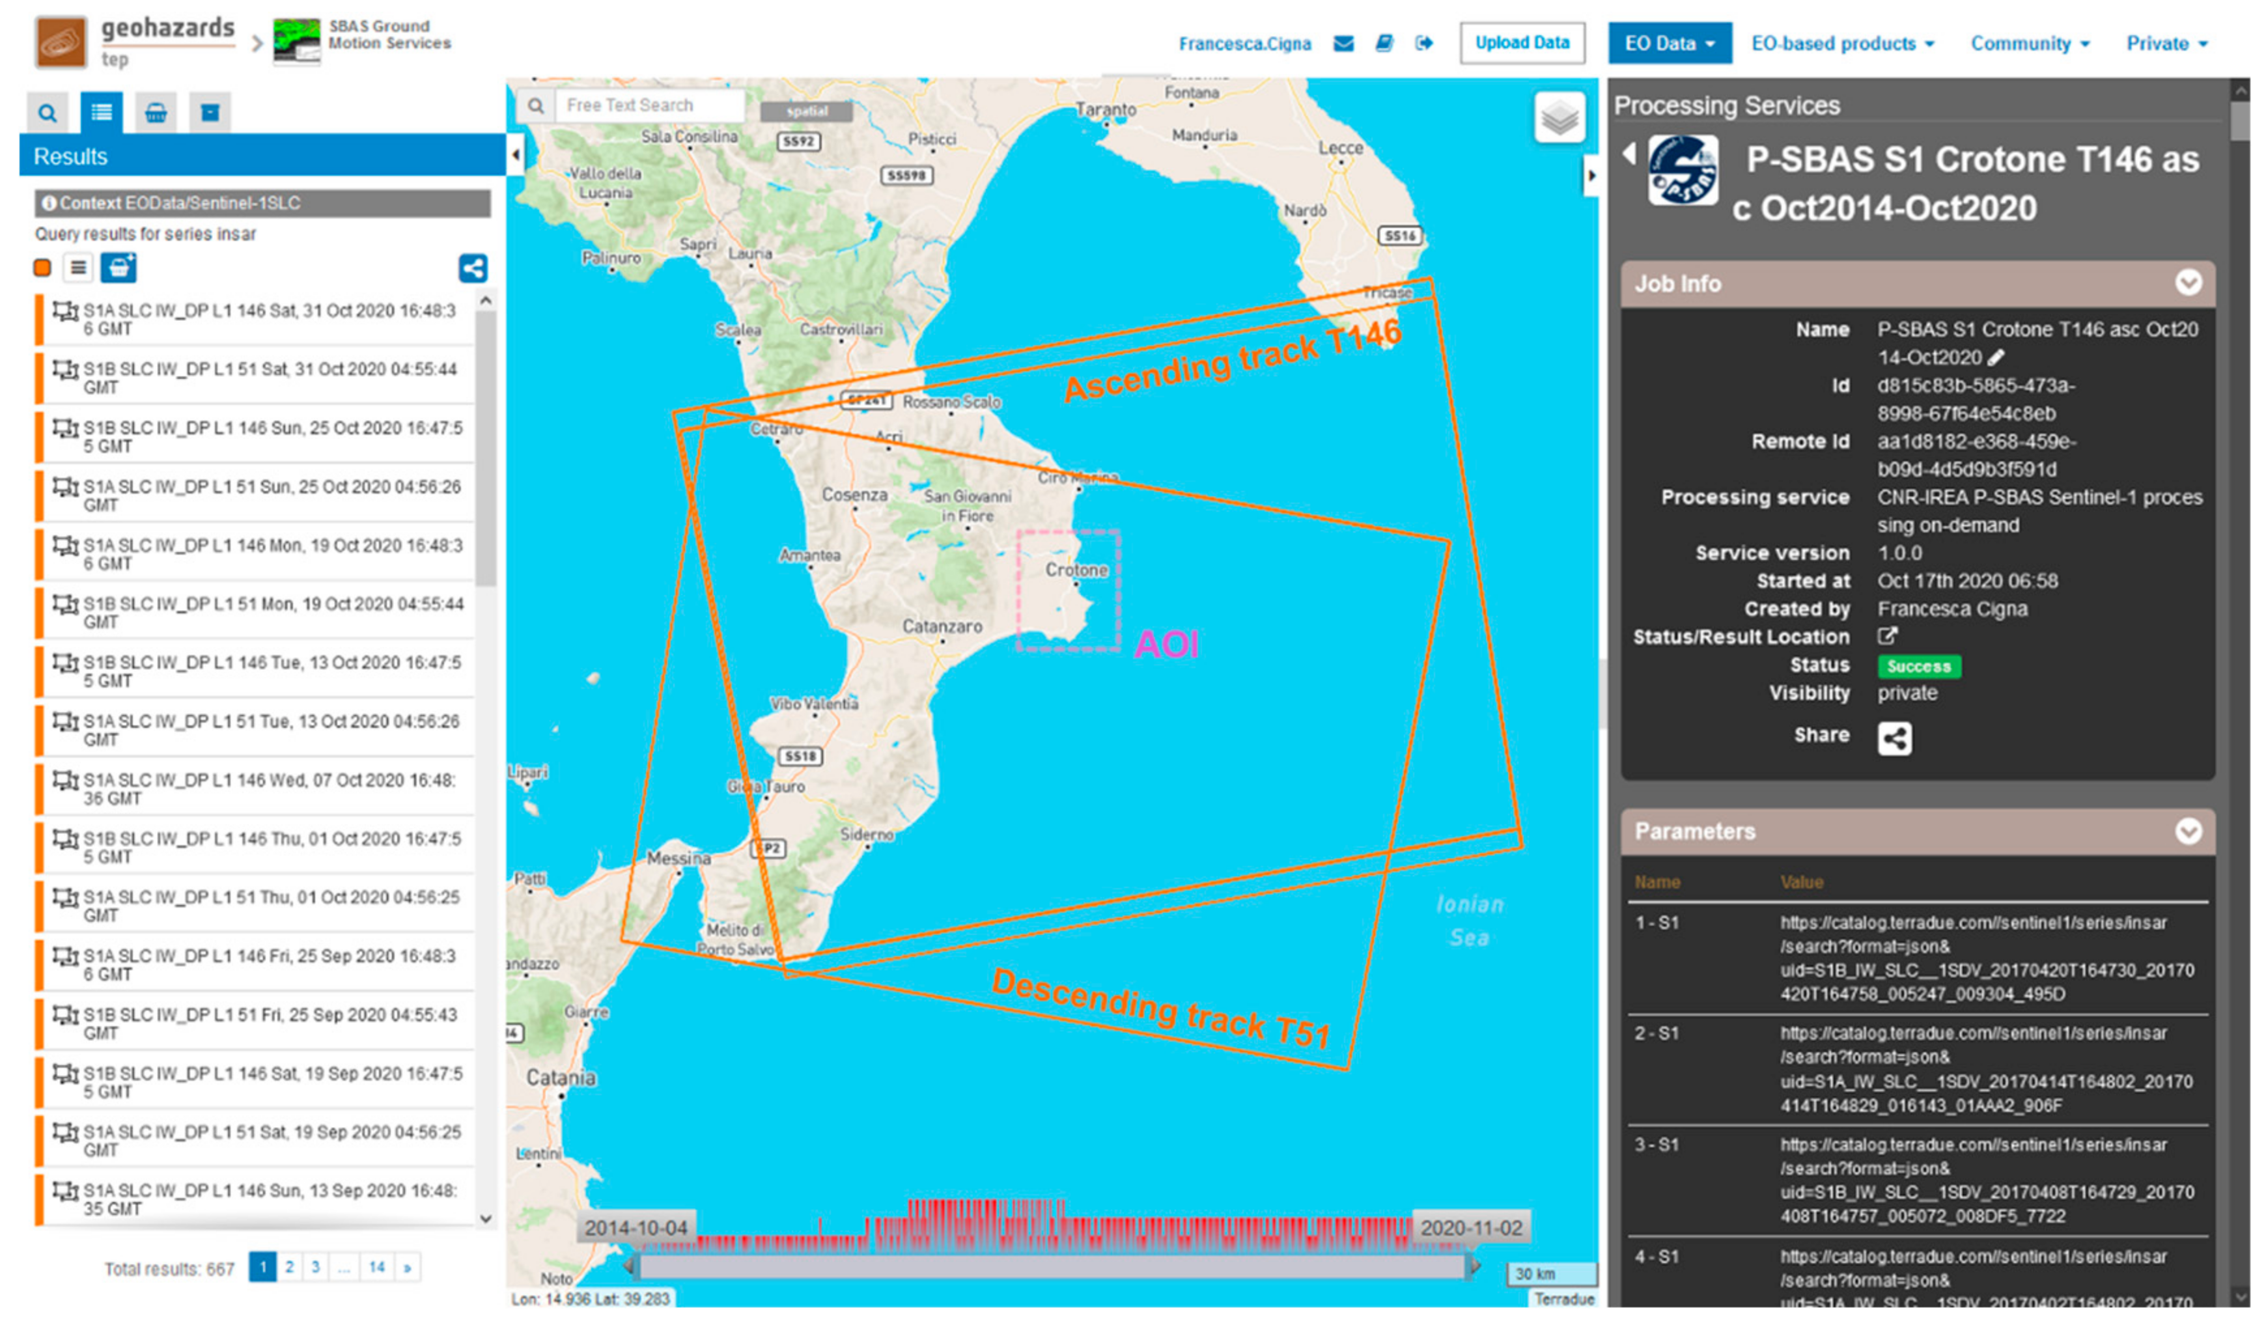
Task: Open the EO Data dropdown
Action: 1669,43
